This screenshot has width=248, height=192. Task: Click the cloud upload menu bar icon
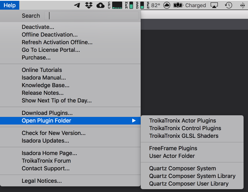tap(100, 6)
